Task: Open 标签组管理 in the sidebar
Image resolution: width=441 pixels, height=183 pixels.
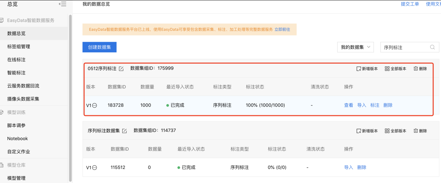Action: pos(19,47)
